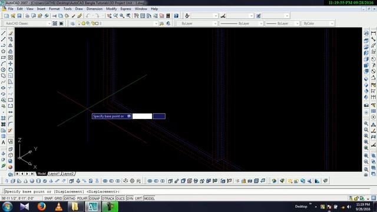Select the Multiline Text tool
Screen dimensions: 377x212
pos(4,143)
